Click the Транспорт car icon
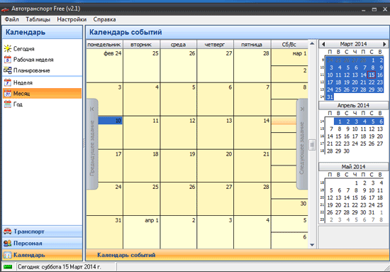390x272 pixels. click(8, 232)
